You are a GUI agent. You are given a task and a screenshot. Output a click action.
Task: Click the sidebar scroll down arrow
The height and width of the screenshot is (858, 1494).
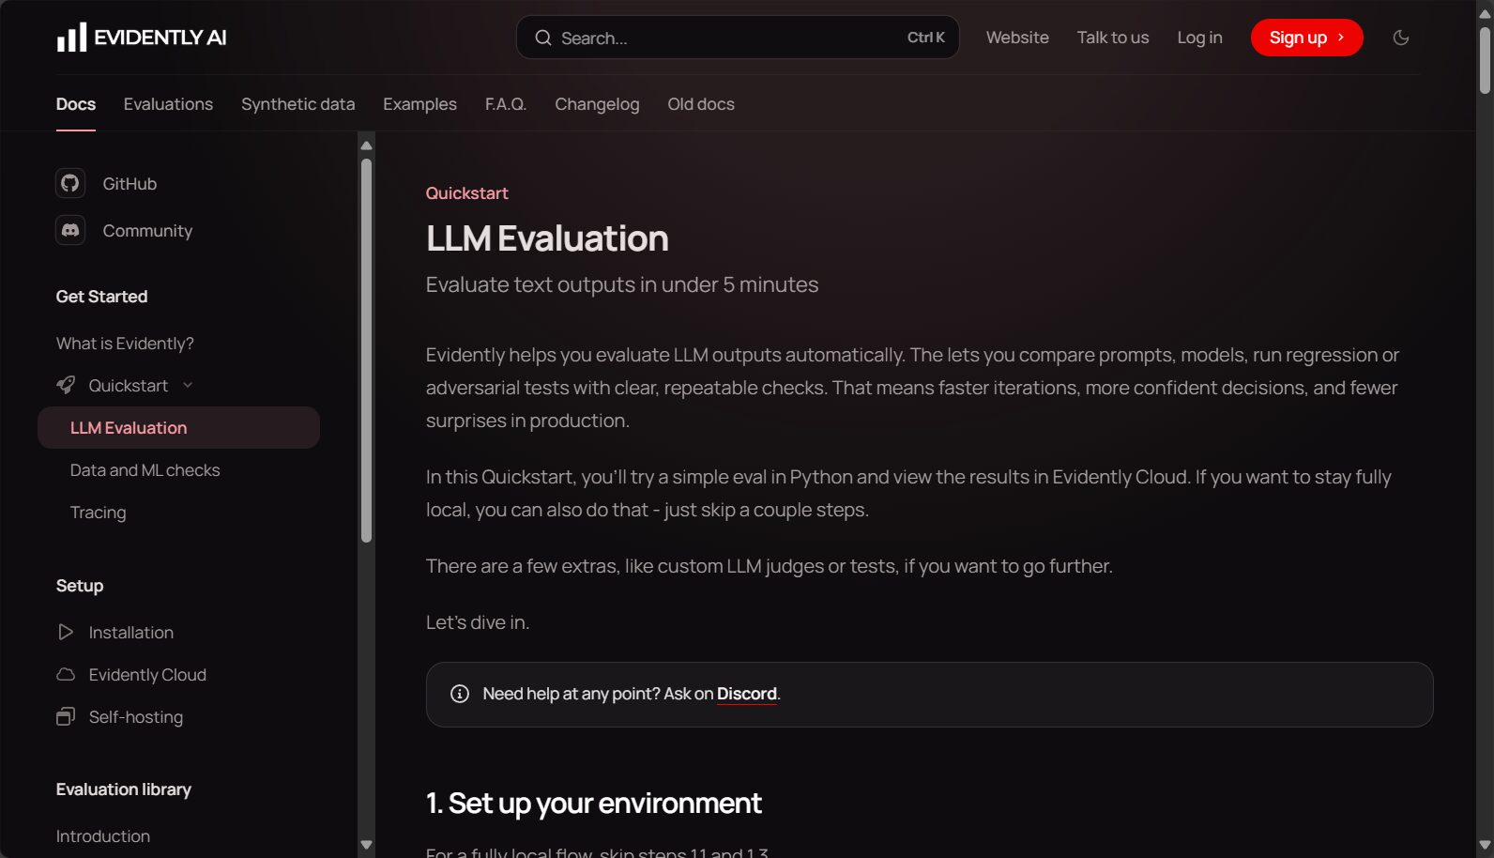[x=366, y=845]
